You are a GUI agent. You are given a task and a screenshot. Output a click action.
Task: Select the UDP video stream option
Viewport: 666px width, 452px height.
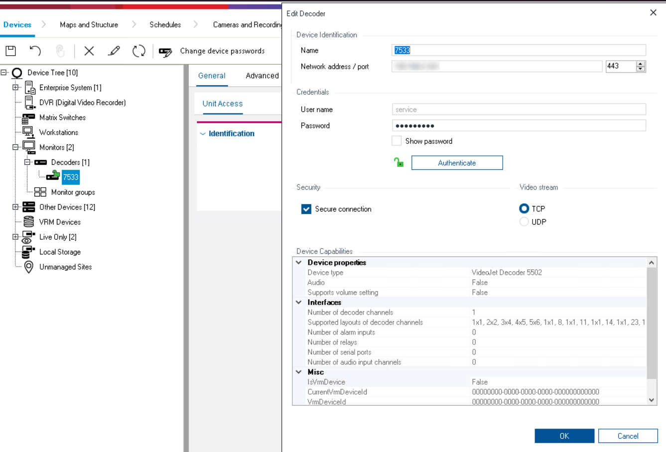[524, 222]
